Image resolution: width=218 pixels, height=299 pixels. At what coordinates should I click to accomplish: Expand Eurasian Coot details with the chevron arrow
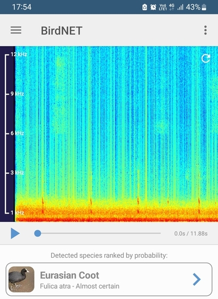(196, 279)
